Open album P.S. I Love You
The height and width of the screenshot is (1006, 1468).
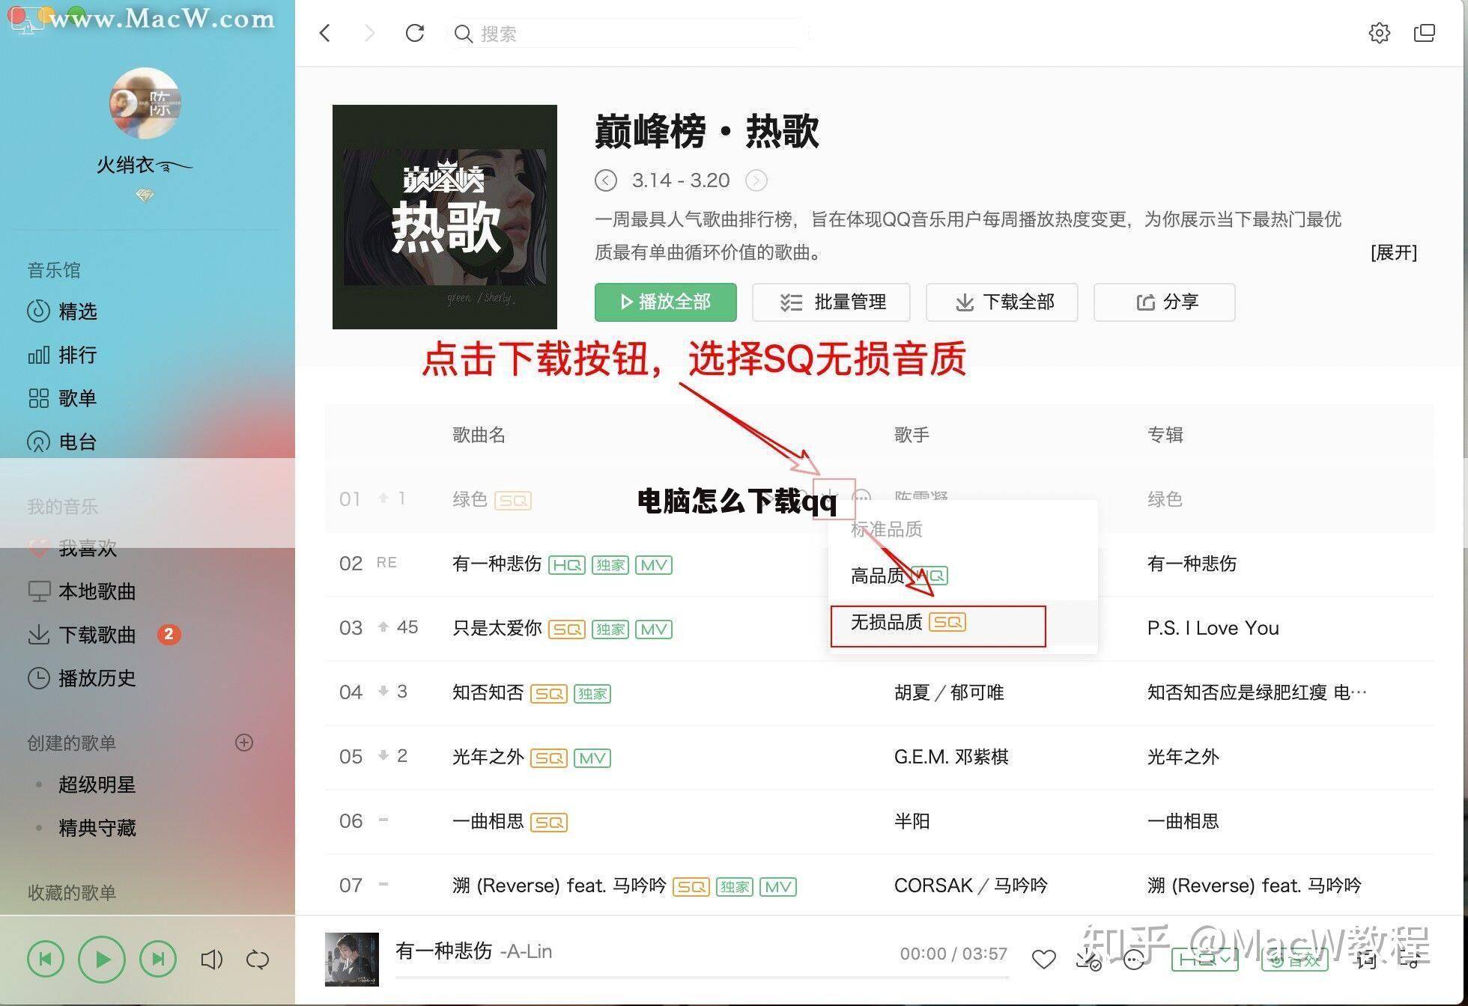(x=1213, y=628)
